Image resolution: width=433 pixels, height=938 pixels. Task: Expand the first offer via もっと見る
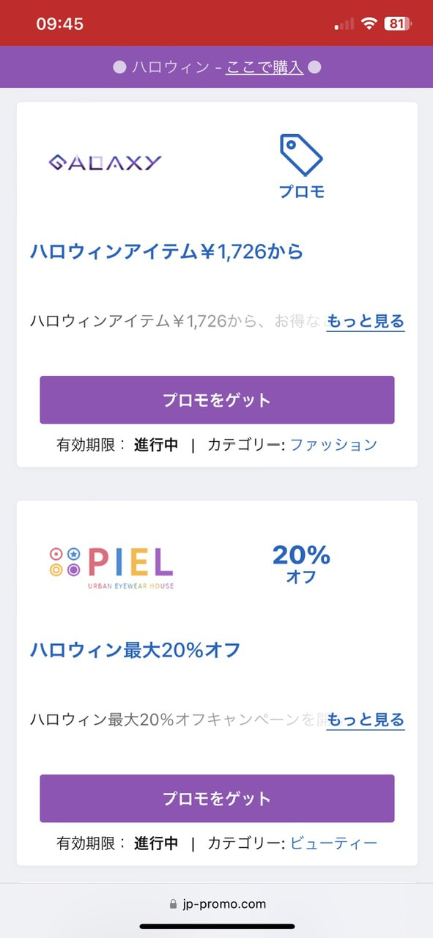[x=364, y=321]
